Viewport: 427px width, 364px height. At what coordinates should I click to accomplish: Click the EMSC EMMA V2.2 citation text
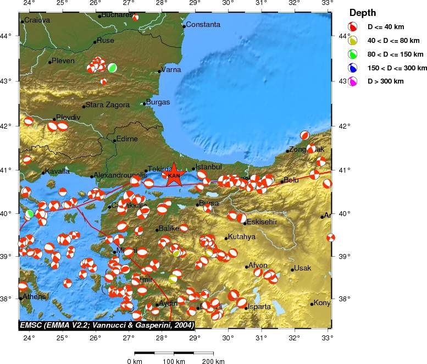click(107, 325)
